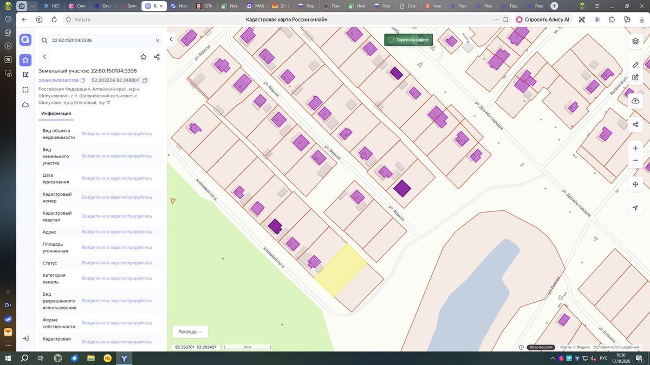Open the tab group dropdown arrow
The height and width of the screenshot is (365, 650).
pos(34,6)
